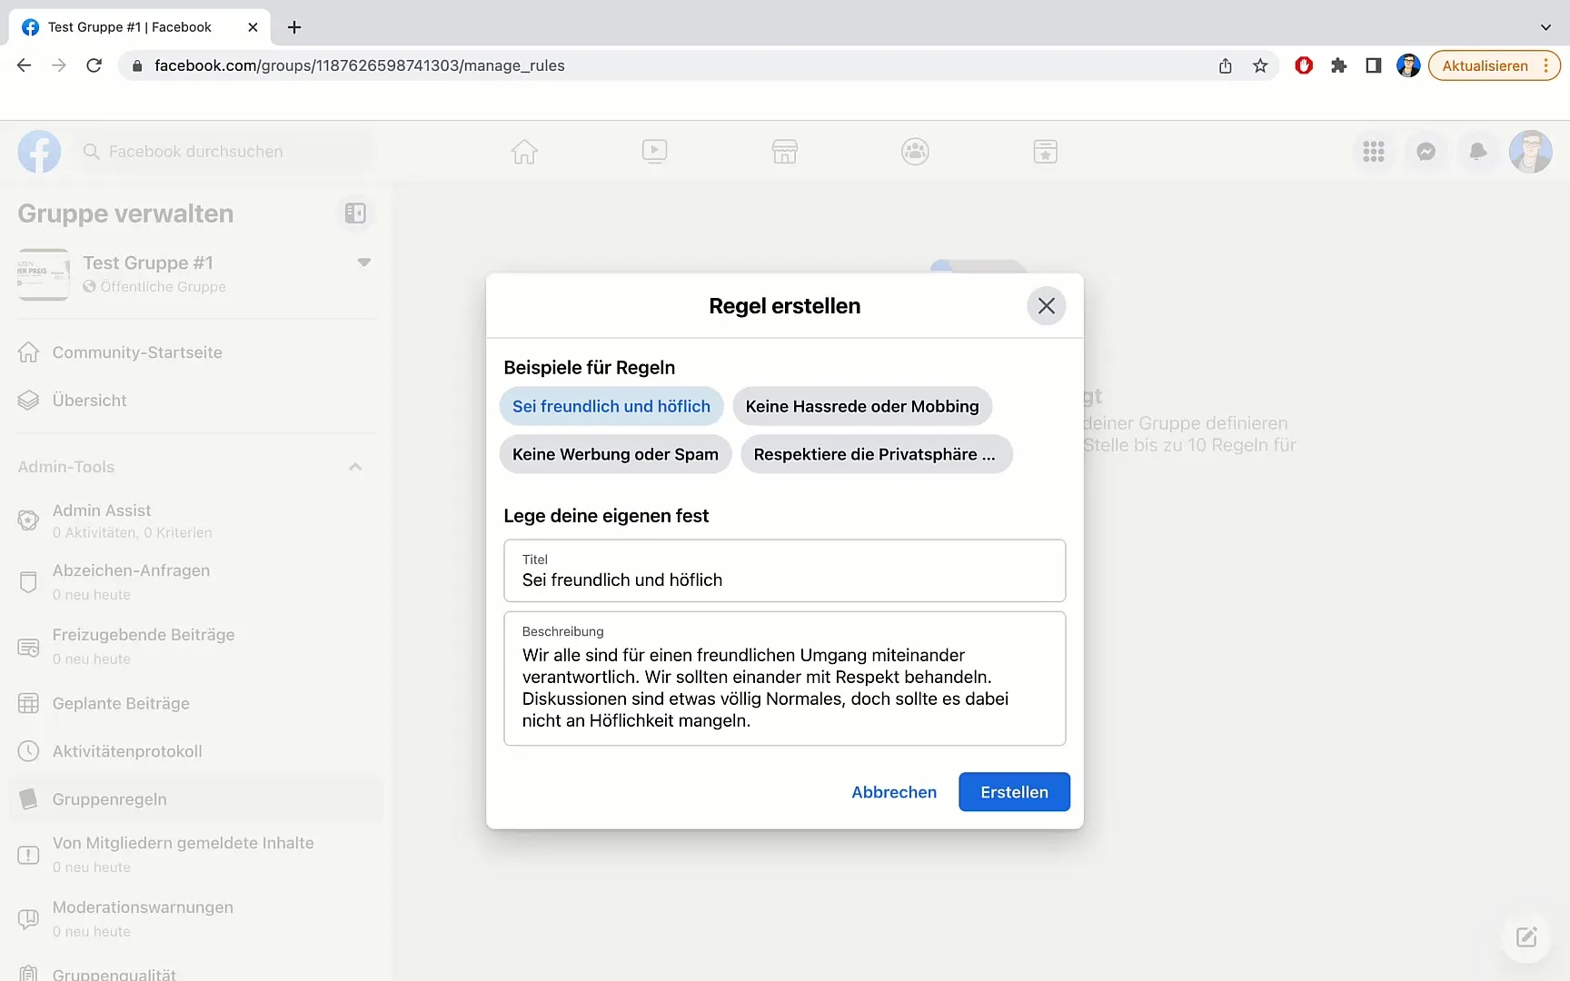Screen dimensions: 1570x981
Task: Open the browser extensions puzzle icon
Action: pos(1338,65)
